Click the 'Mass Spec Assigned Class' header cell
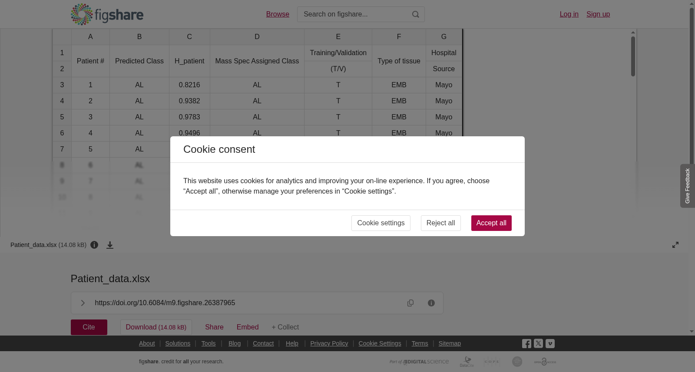The height and width of the screenshot is (372, 695). [257, 61]
